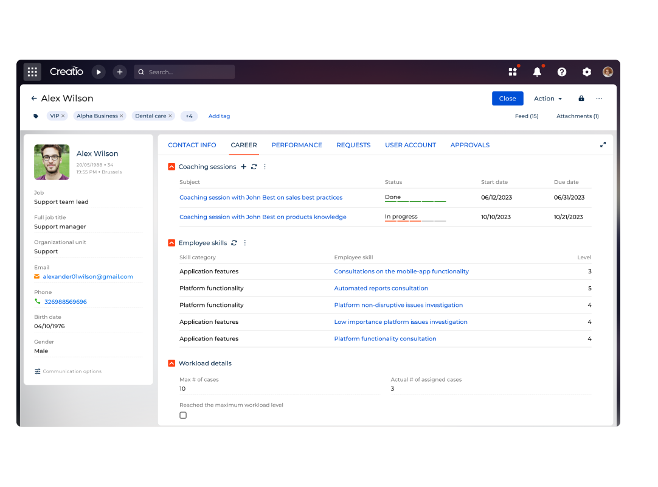Add a new Coaching session with the plus icon
The height and width of the screenshot is (487, 658).
click(244, 166)
